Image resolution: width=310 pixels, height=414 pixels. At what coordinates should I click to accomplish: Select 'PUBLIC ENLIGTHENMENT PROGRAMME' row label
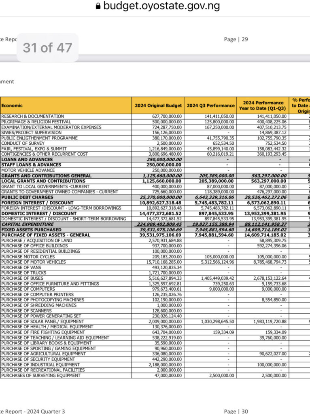pyautogui.click(x=39, y=138)
